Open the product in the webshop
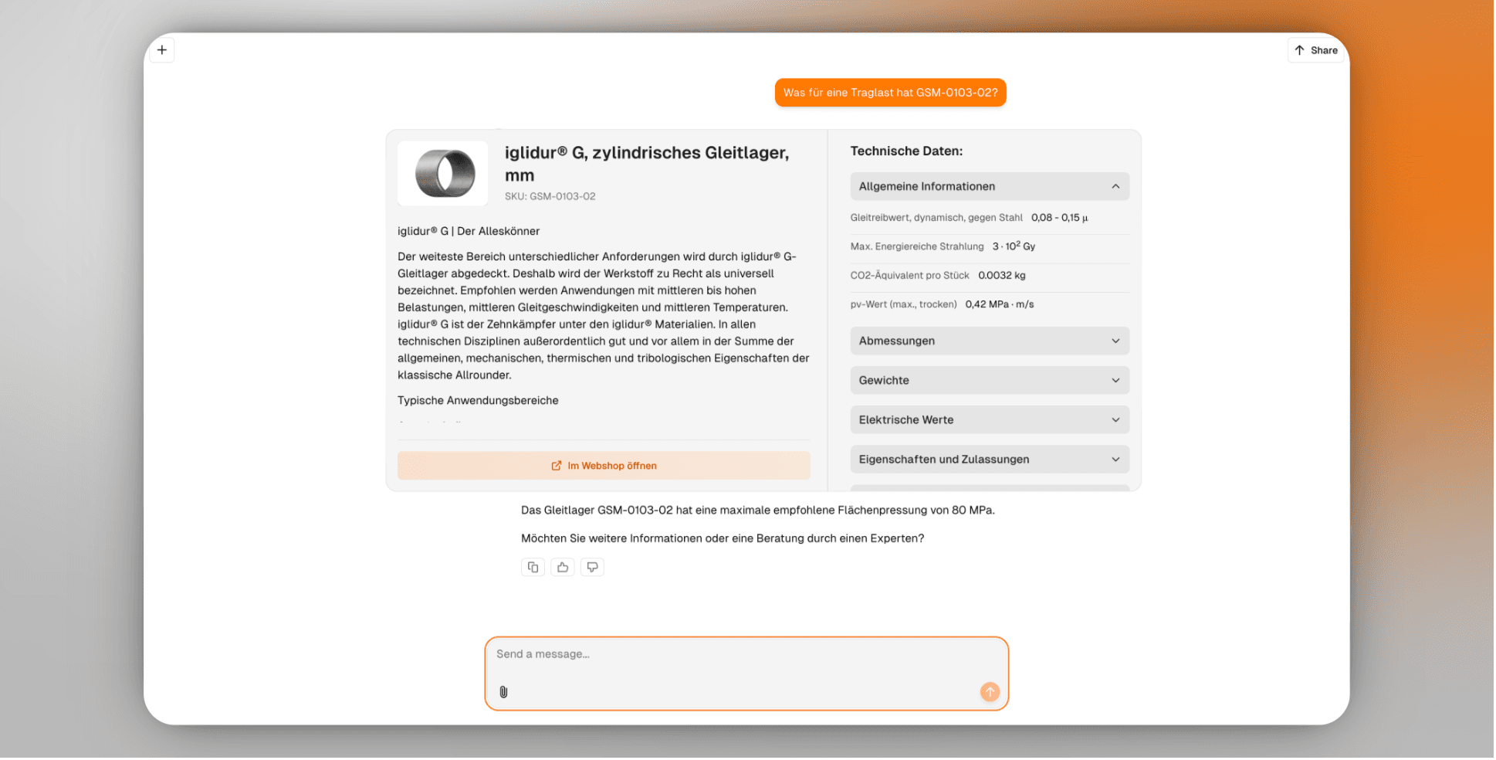Screen dimensions: 1496x760 [x=604, y=466]
